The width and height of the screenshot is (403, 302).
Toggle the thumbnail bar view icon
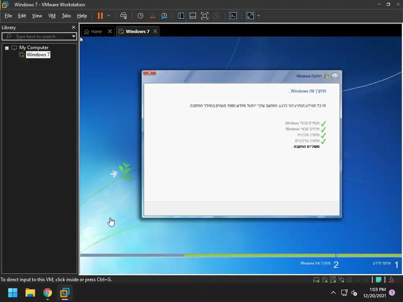[193, 16]
